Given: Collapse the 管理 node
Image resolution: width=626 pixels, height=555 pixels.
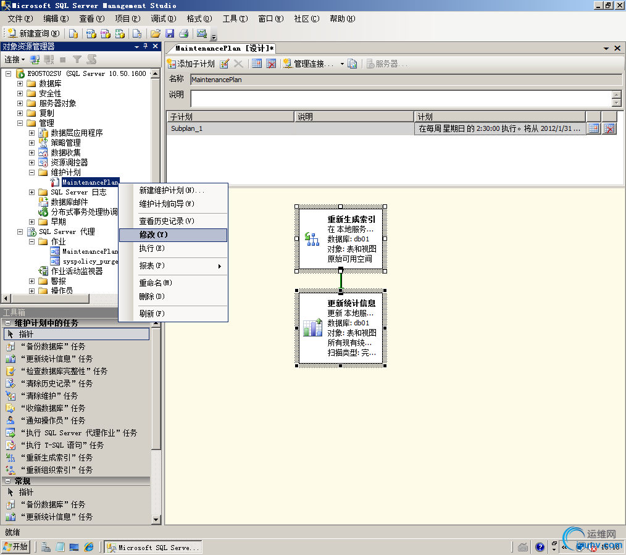Looking at the screenshot, I should click(20, 123).
